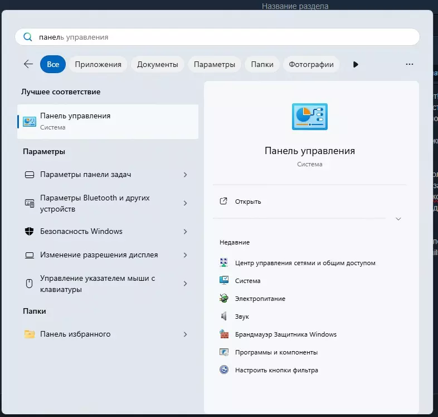Open Звук recent item
Screen dimensions: 438x417
tap(242, 317)
